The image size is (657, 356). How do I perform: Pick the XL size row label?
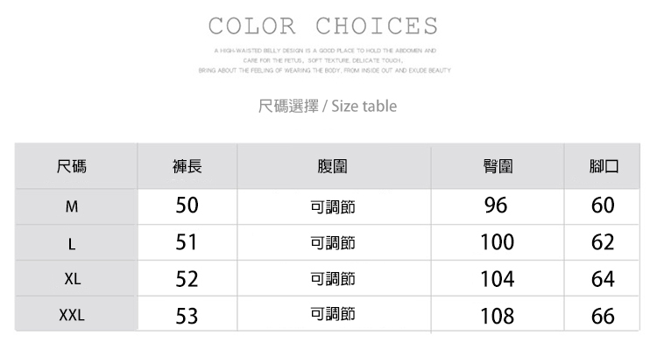click(x=72, y=279)
